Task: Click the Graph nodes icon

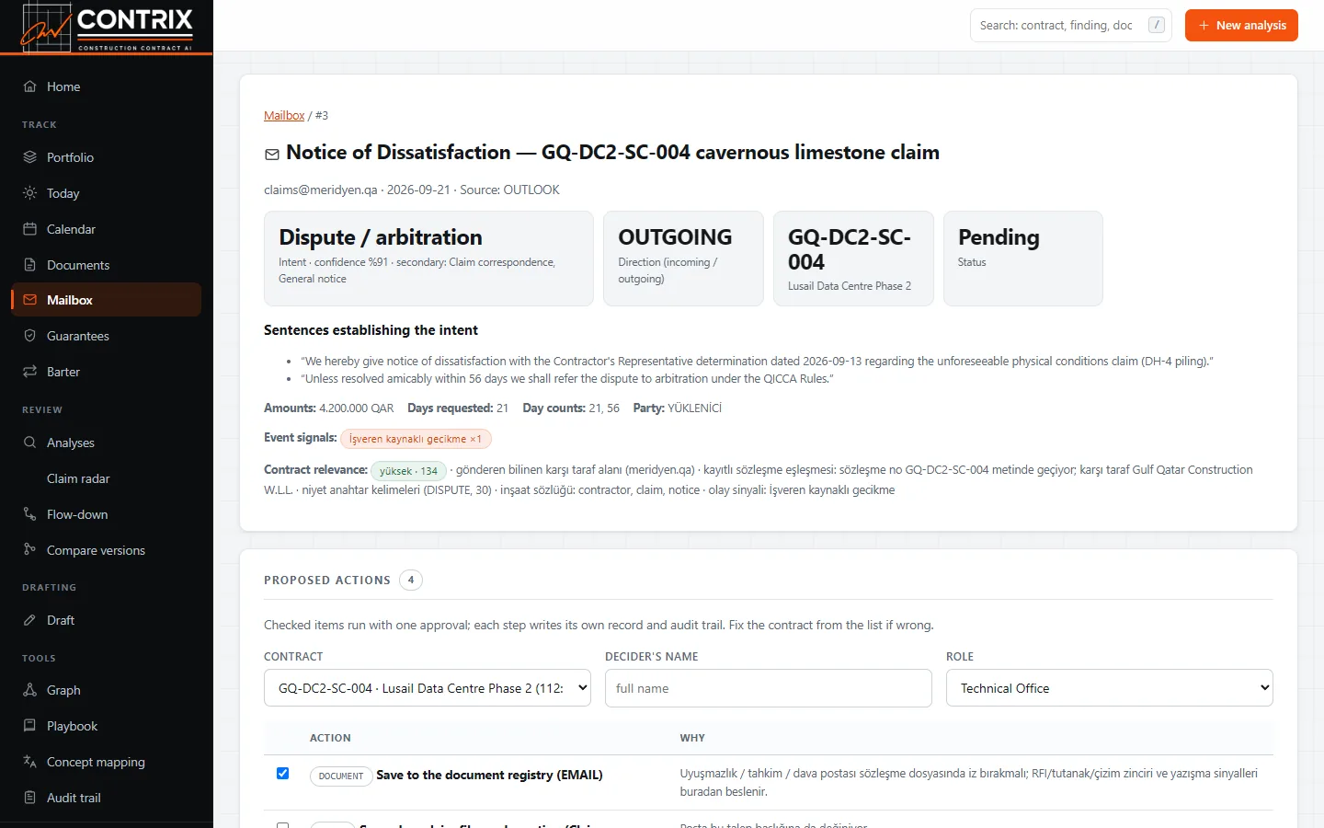Action: 29,690
